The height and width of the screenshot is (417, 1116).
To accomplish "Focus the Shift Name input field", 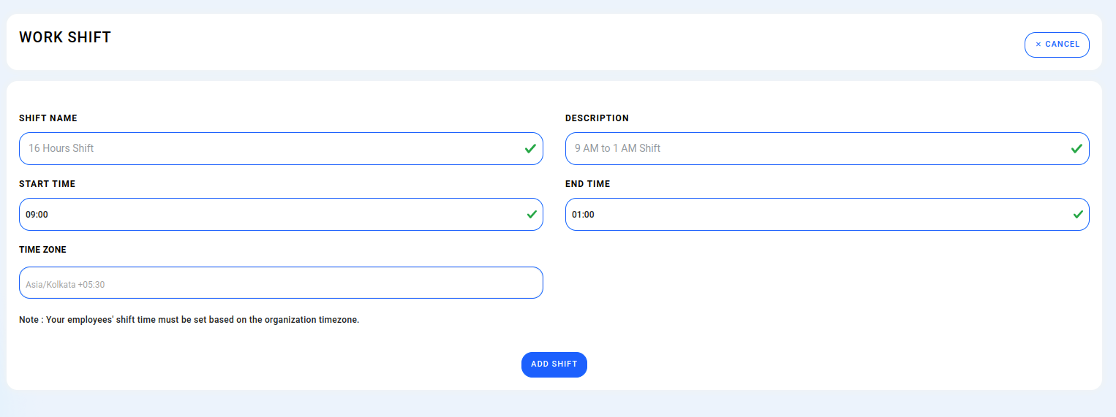I will (281, 148).
